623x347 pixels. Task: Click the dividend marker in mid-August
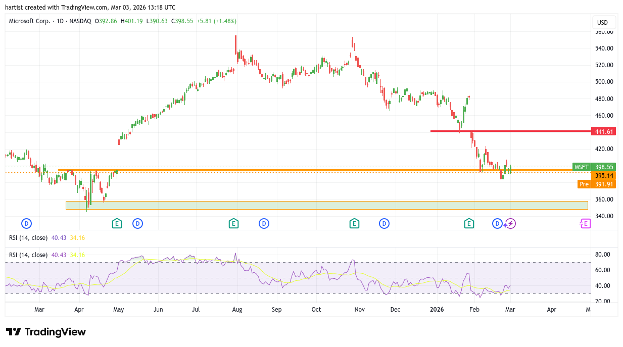point(263,223)
